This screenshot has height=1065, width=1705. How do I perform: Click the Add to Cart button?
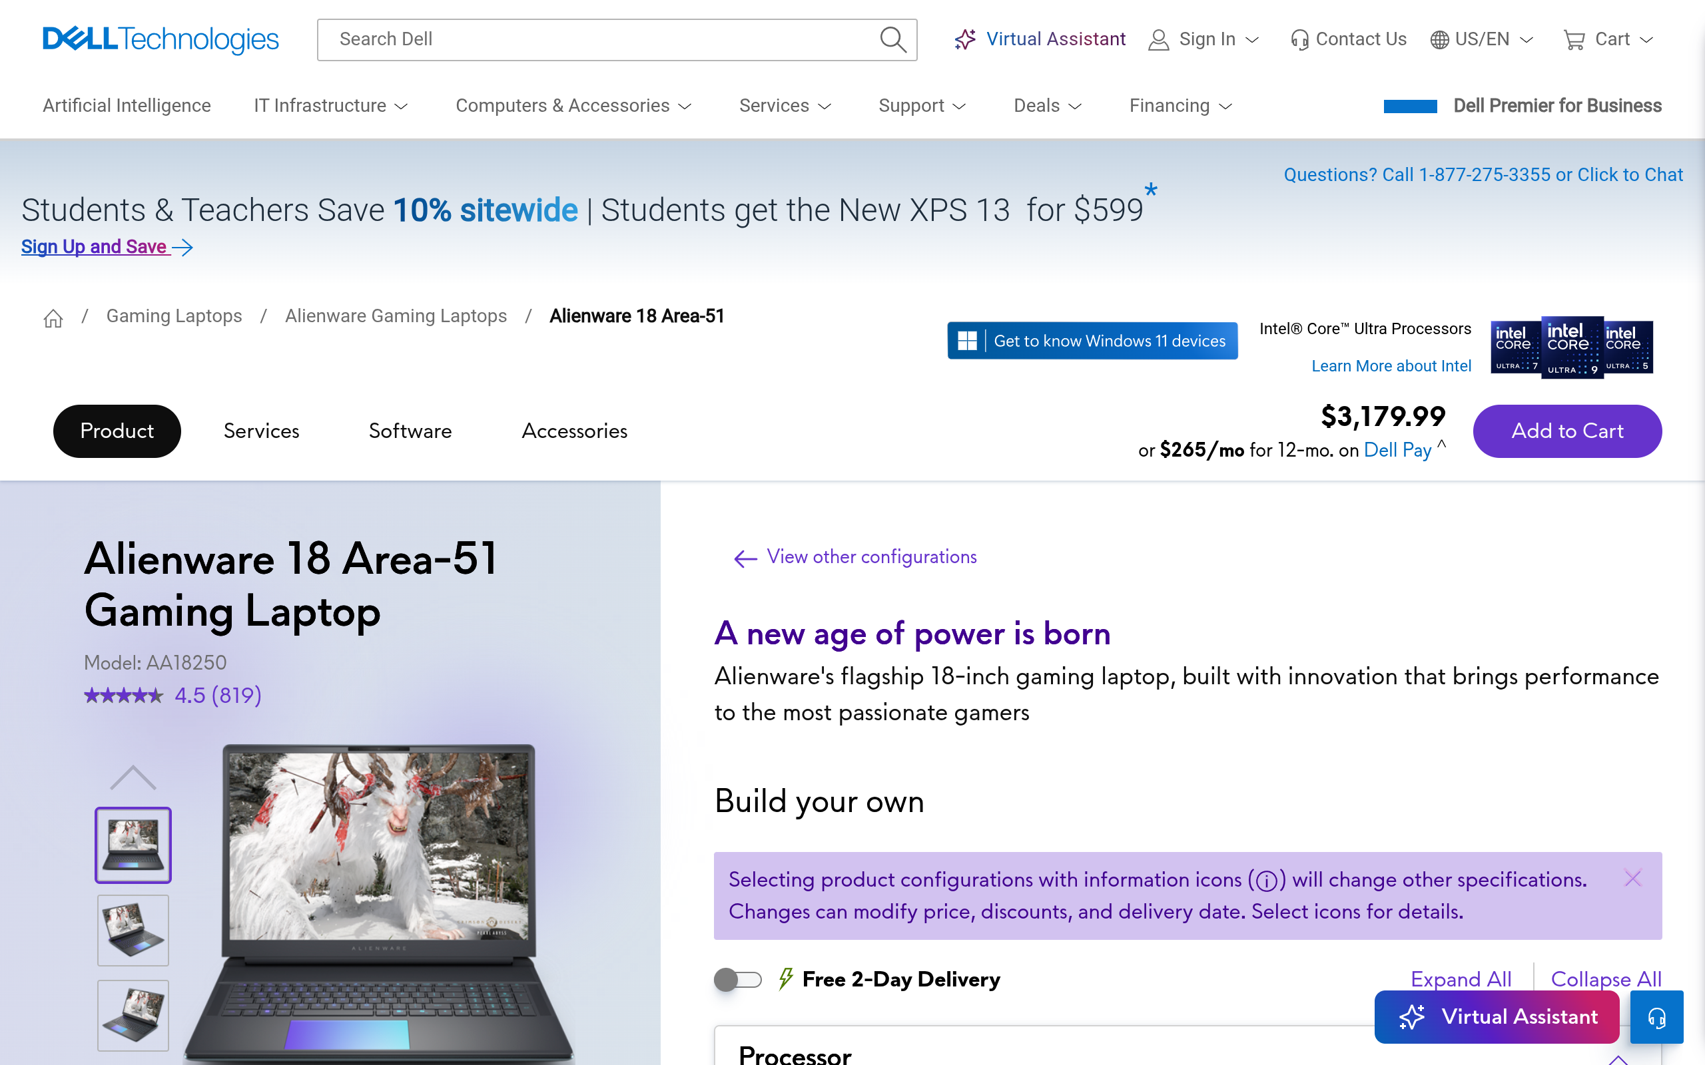point(1567,431)
